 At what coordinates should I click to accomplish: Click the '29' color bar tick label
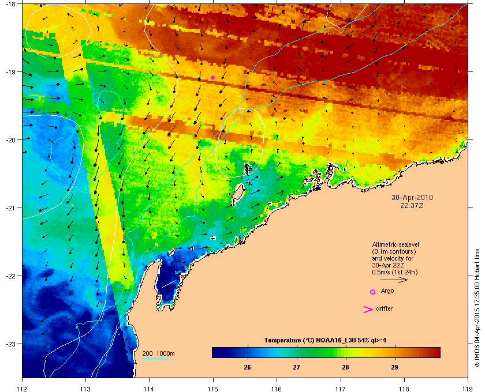click(394, 367)
